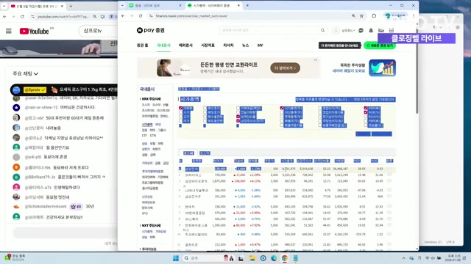Check the PBR(배) checkbox

[x=366, y=121]
